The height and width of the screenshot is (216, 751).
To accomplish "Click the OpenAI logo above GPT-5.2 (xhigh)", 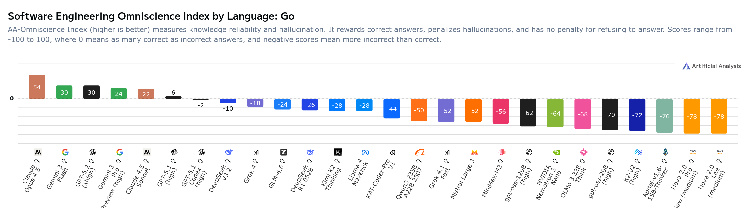I will [x=93, y=152].
